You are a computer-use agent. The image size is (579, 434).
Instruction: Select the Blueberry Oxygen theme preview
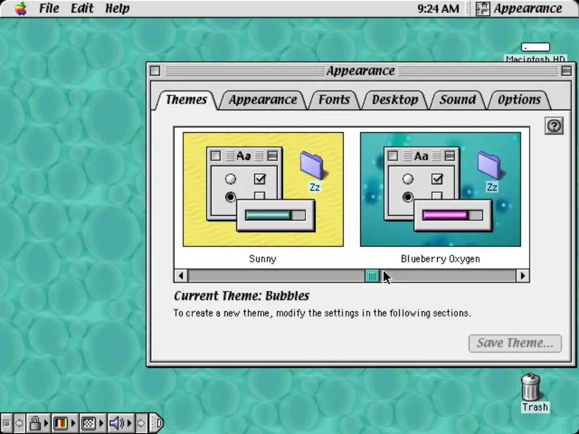click(x=440, y=189)
